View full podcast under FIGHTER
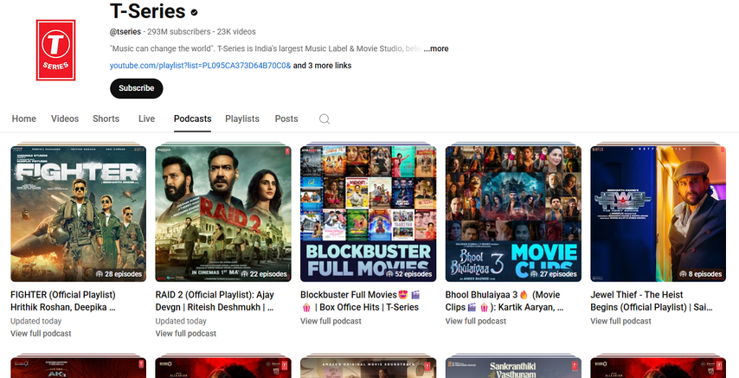 click(x=41, y=333)
